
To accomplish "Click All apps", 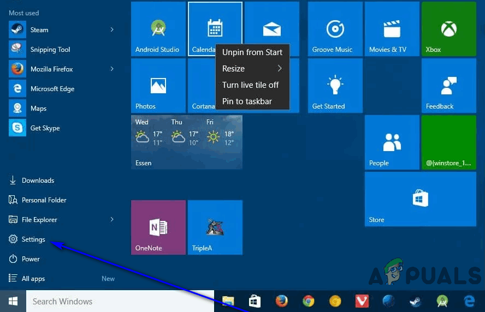I will (33, 279).
